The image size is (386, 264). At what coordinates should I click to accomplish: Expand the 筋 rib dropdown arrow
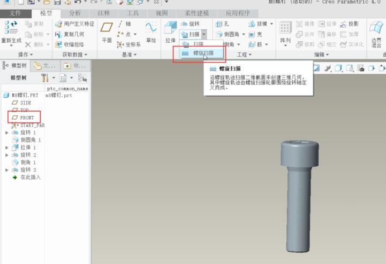click(x=267, y=44)
